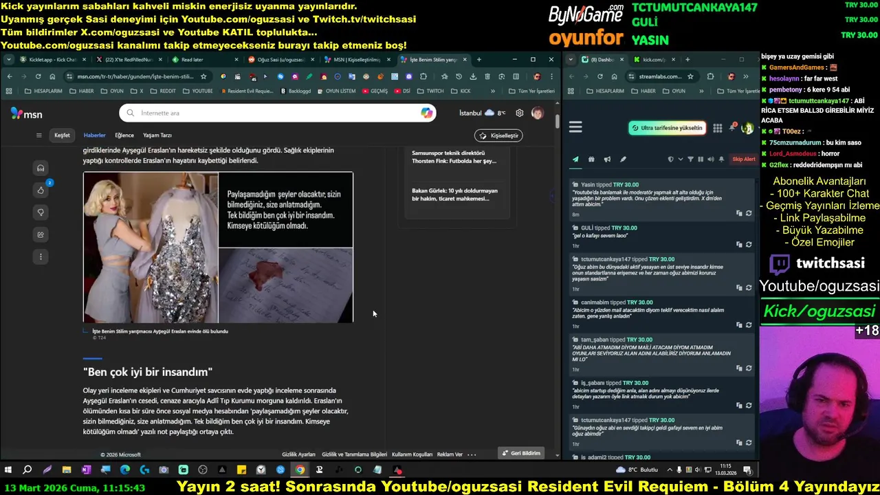The height and width of the screenshot is (495, 880).
Task: Select the Keşfet MSN category
Action: (x=62, y=135)
